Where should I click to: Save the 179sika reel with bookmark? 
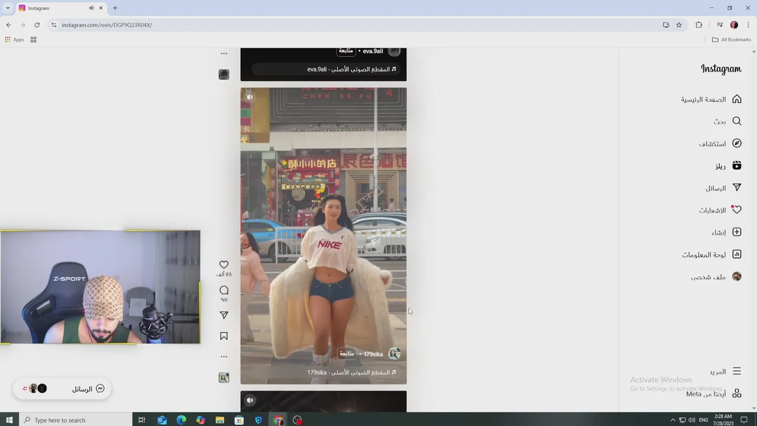click(x=224, y=336)
